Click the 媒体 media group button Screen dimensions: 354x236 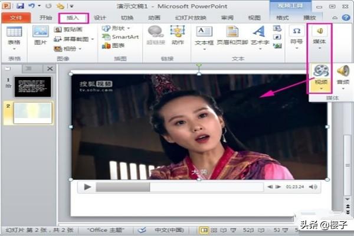point(319,38)
